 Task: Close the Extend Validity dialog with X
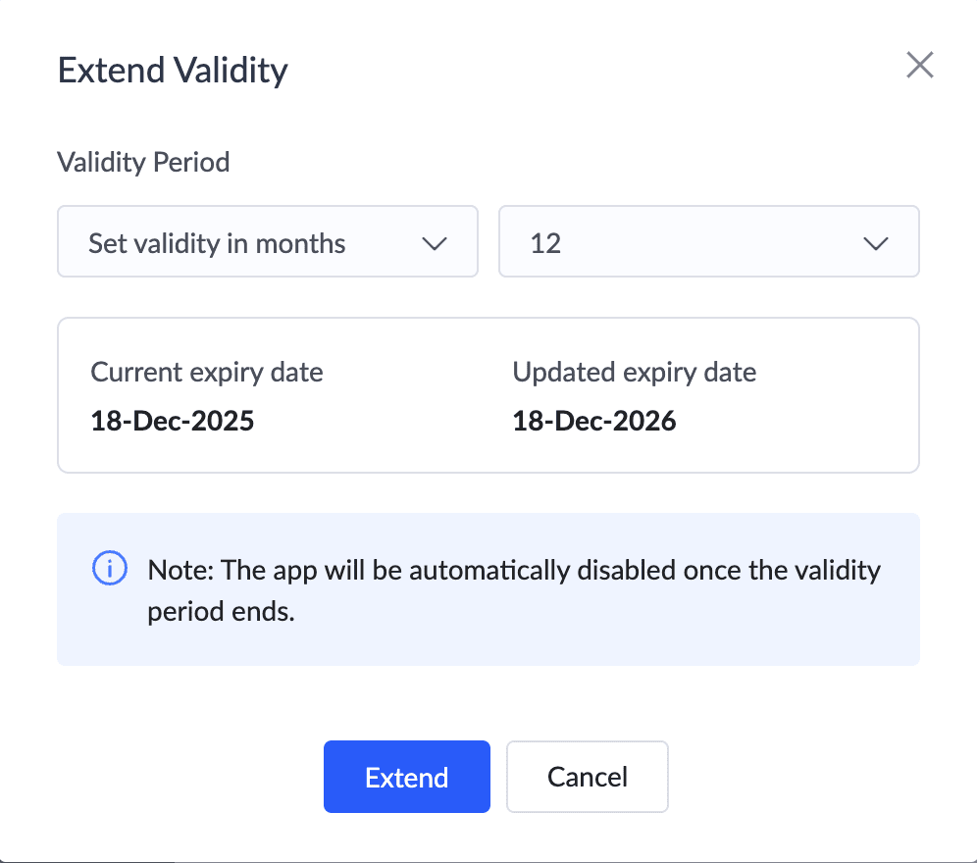pyautogui.click(x=919, y=66)
